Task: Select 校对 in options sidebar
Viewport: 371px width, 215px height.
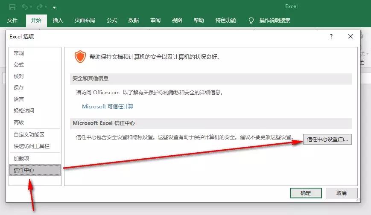Action: coord(35,76)
